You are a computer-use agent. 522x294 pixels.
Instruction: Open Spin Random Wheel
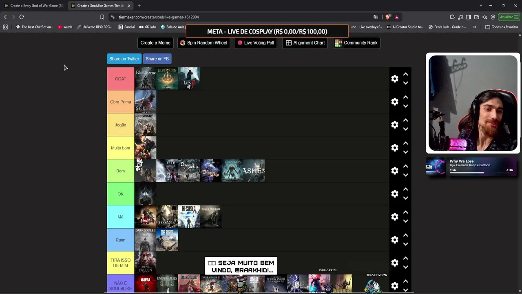pos(203,43)
